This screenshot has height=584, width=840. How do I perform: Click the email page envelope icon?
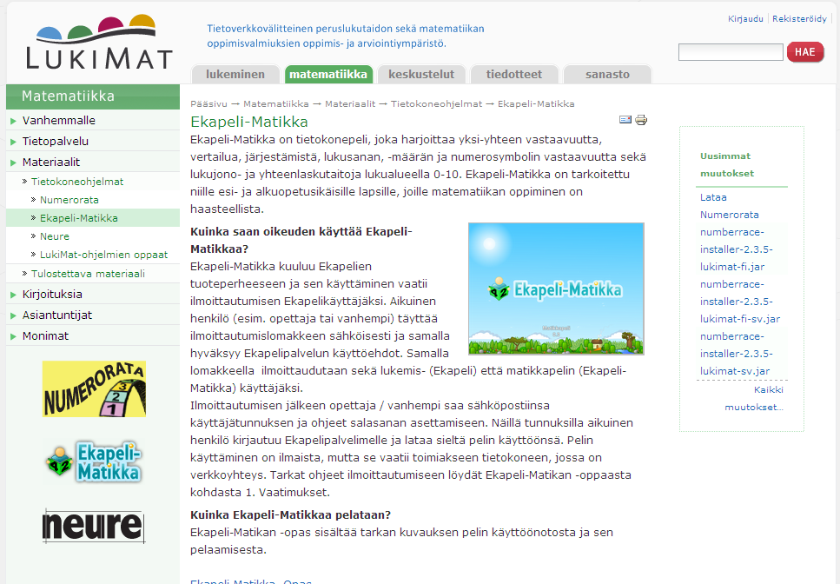625,119
